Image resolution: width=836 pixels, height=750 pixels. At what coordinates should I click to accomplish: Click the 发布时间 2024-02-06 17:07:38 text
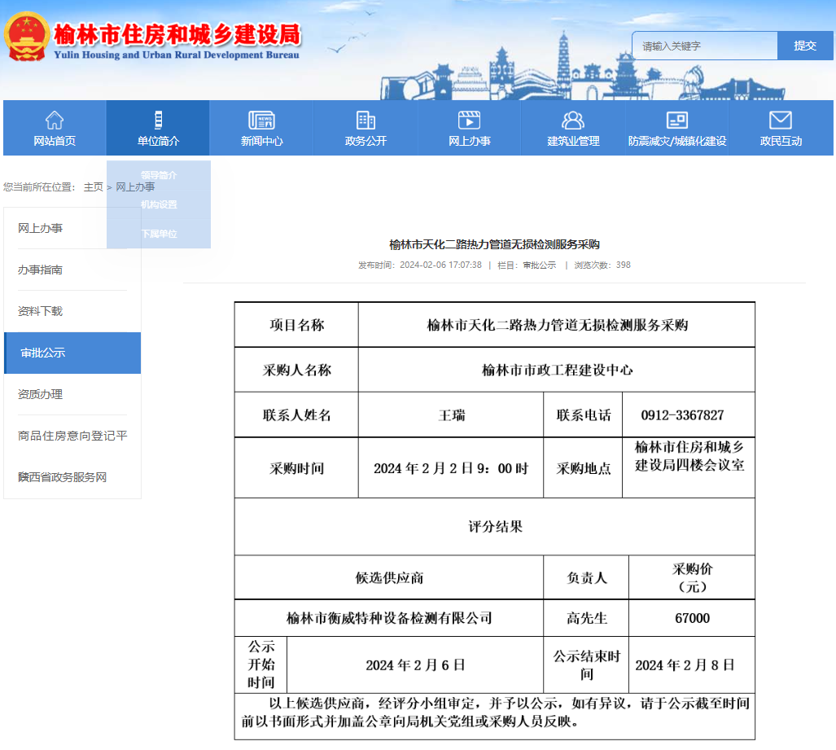(x=419, y=265)
